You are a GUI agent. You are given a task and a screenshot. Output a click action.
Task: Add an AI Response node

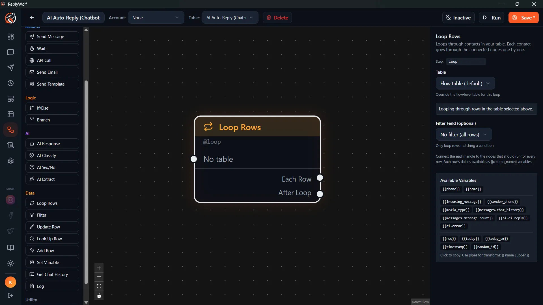pos(52,144)
